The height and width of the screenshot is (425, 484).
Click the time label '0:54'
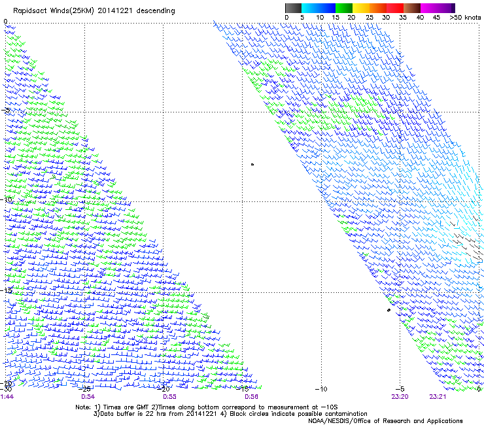click(x=88, y=397)
